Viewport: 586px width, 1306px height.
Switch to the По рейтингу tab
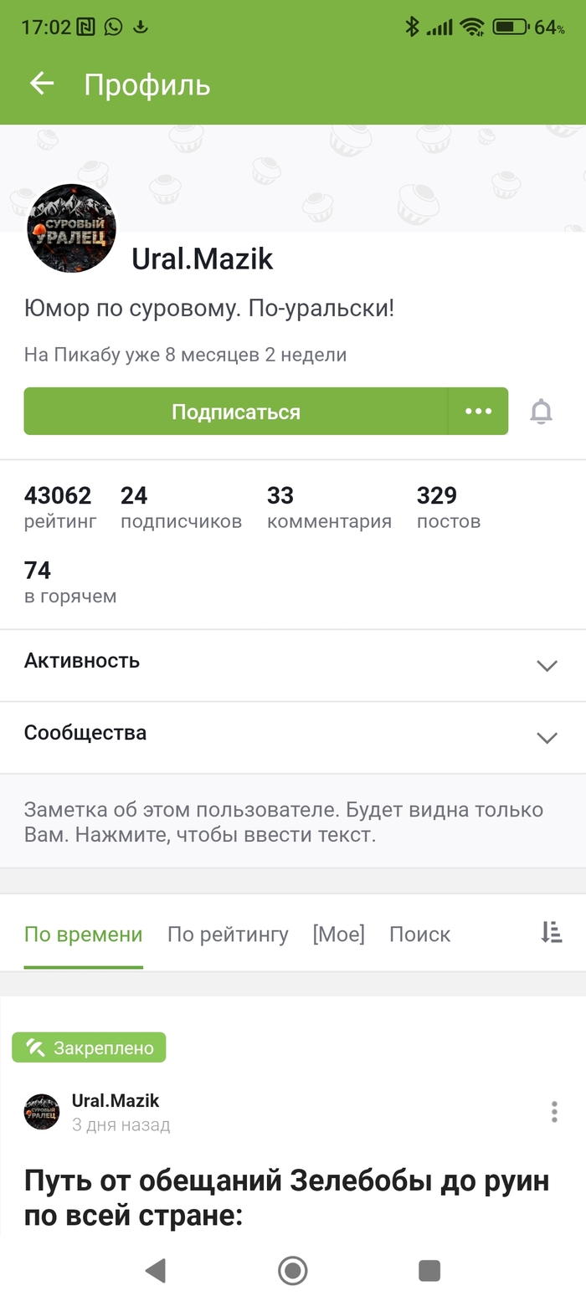[x=228, y=935]
